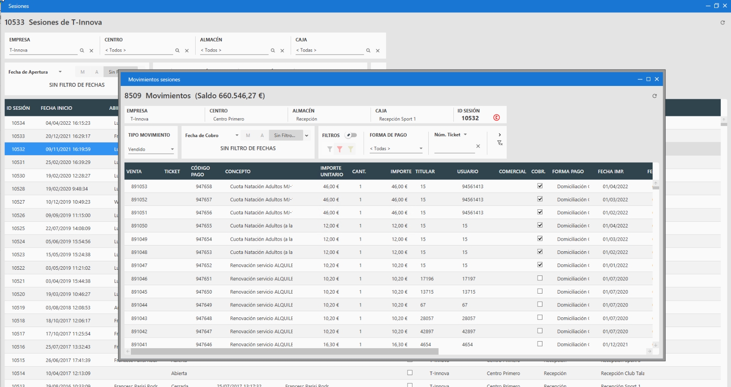Select the M month date button in Movimientos
731x387 pixels.
coord(248,135)
